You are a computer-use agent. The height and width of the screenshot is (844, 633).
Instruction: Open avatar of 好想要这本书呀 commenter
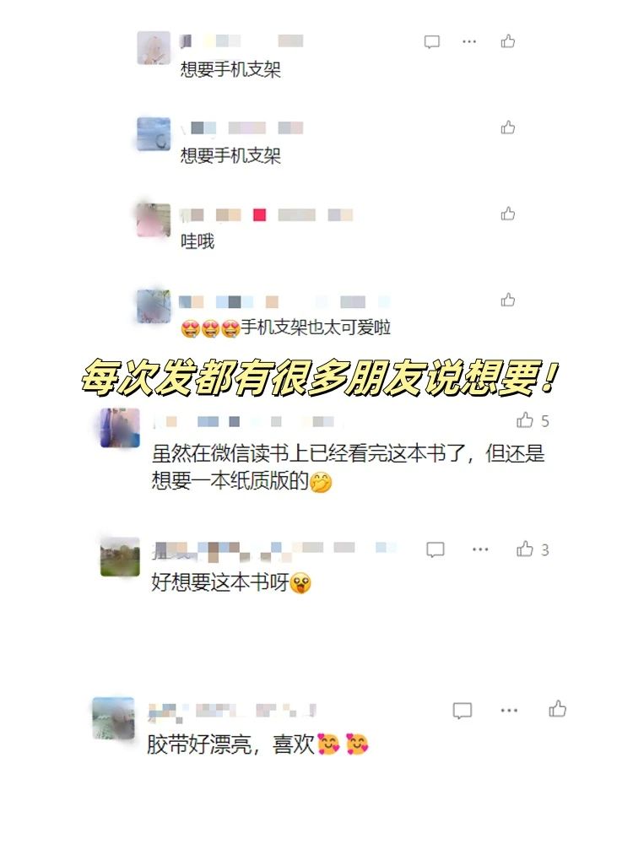click(x=120, y=556)
